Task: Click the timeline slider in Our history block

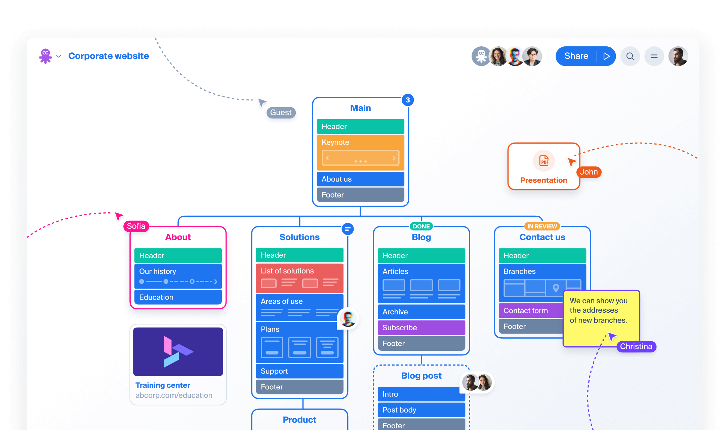Action: point(178,282)
